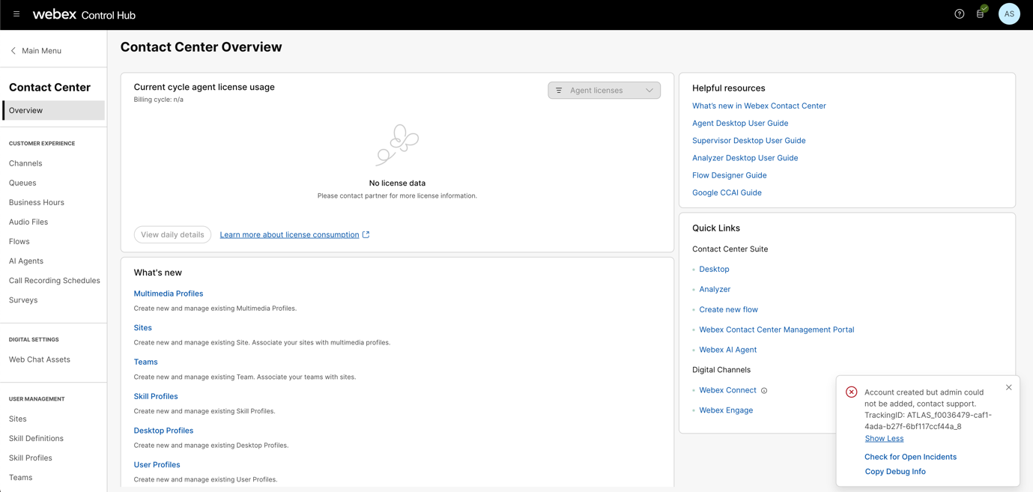The image size is (1033, 492).
Task: Click 'Billing cycle: n/a' text
Action: pos(159,100)
